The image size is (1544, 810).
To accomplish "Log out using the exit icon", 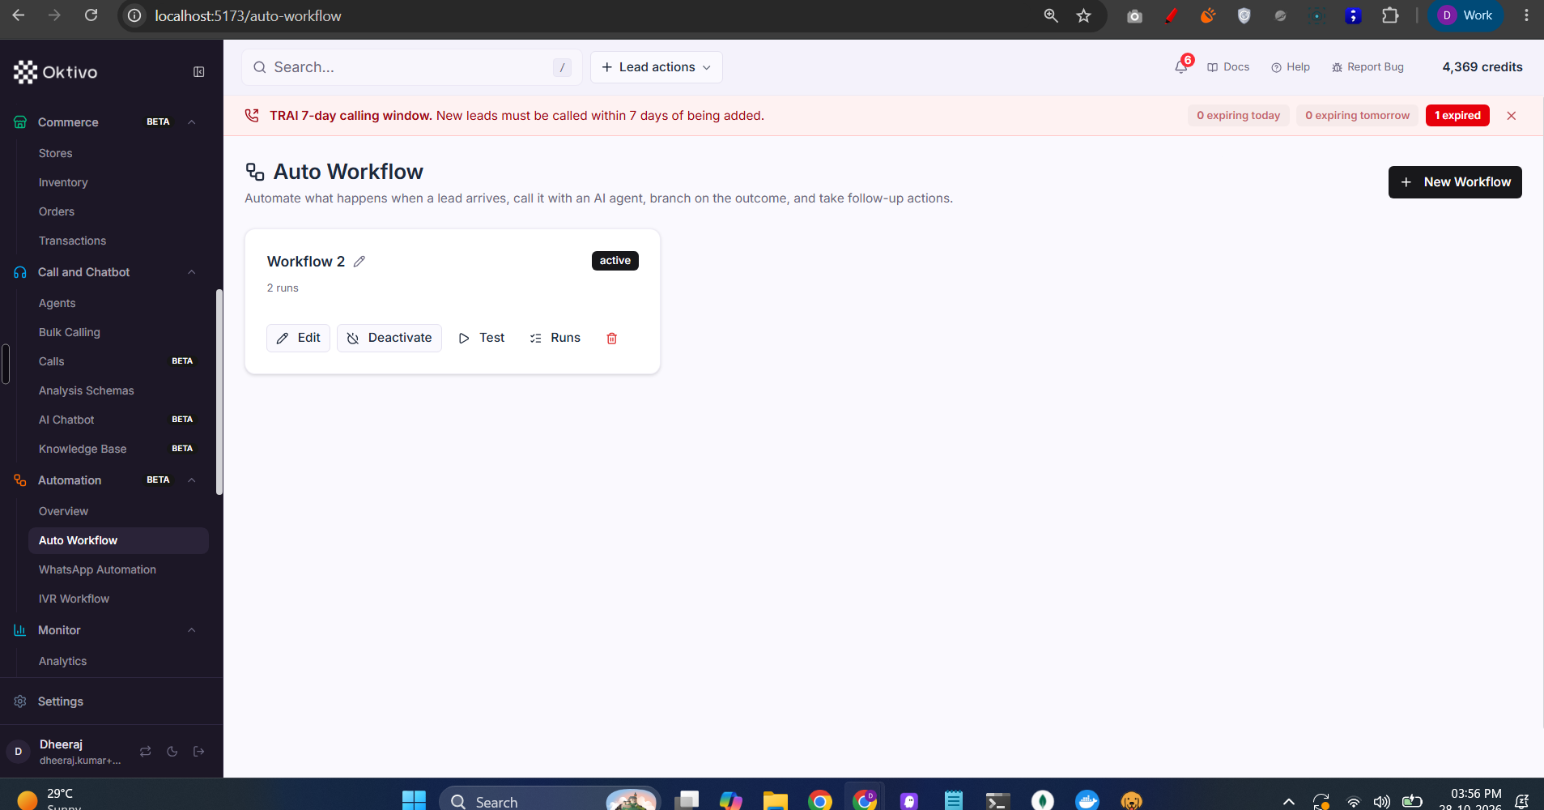I will click(x=199, y=752).
